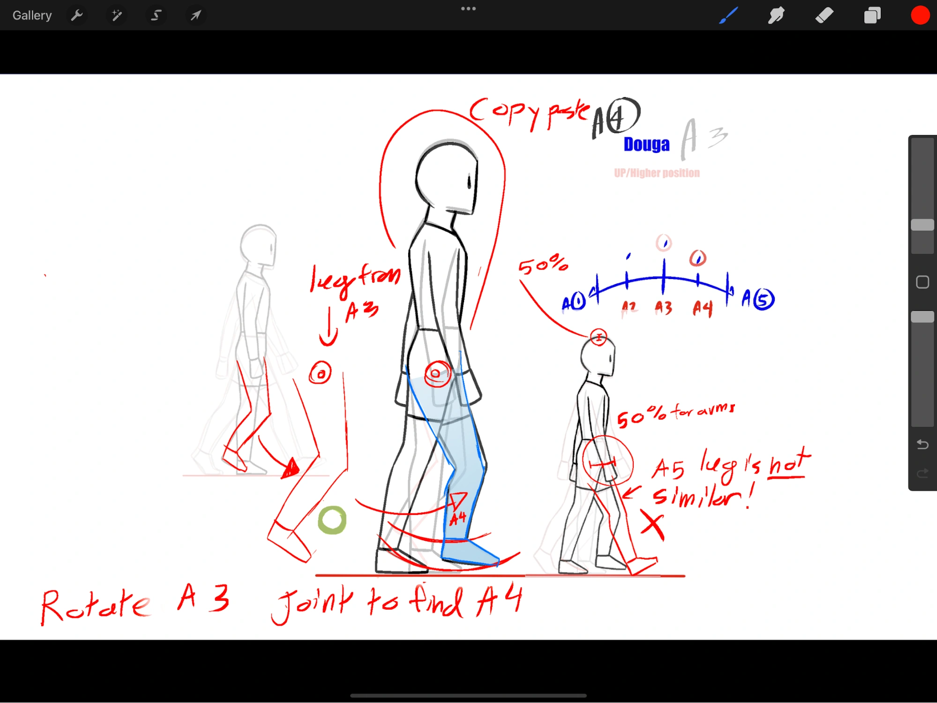Viewport: 937px width, 703px height.
Task: Tap the blue Douga text on canvas
Action: click(646, 144)
